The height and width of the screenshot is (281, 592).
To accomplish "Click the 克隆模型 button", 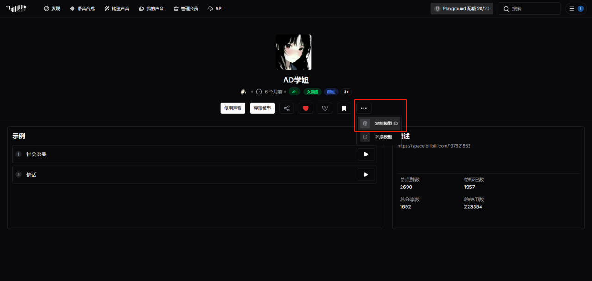I will pyautogui.click(x=262, y=108).
